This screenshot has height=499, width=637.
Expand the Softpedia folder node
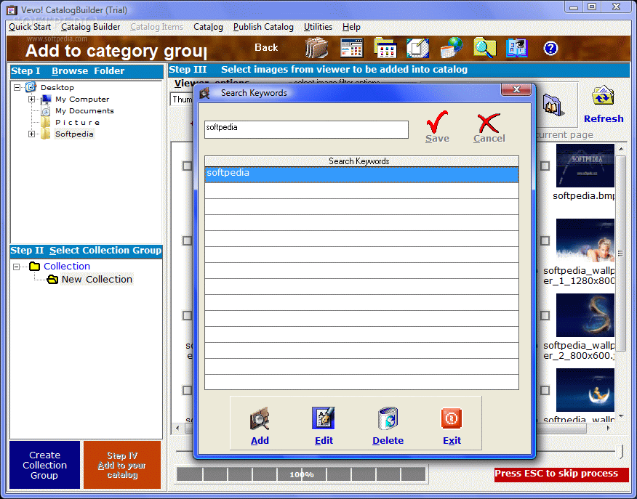pyautogui.click(x=32, y=134)
